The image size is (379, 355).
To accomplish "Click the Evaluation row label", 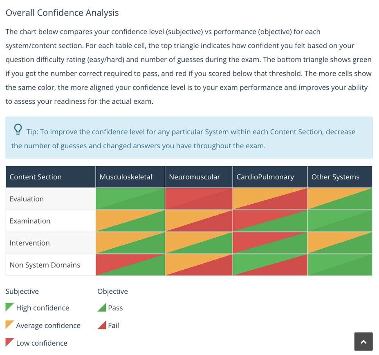I will click(x=27, y=199).
